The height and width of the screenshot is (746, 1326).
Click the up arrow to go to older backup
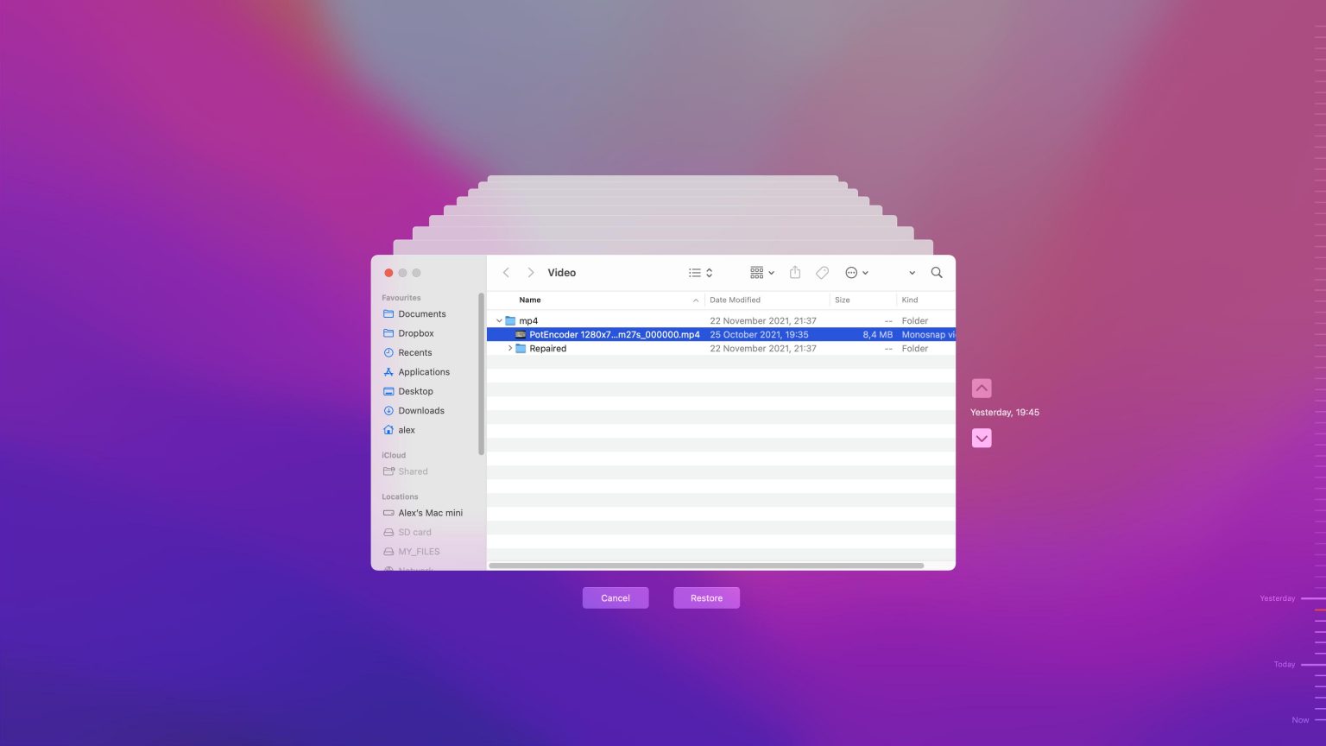pyautogui.click(x=982, y=388)
